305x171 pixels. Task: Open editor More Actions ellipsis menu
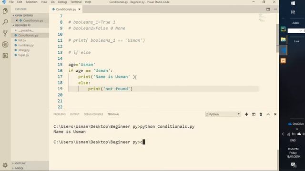[275, 9]
